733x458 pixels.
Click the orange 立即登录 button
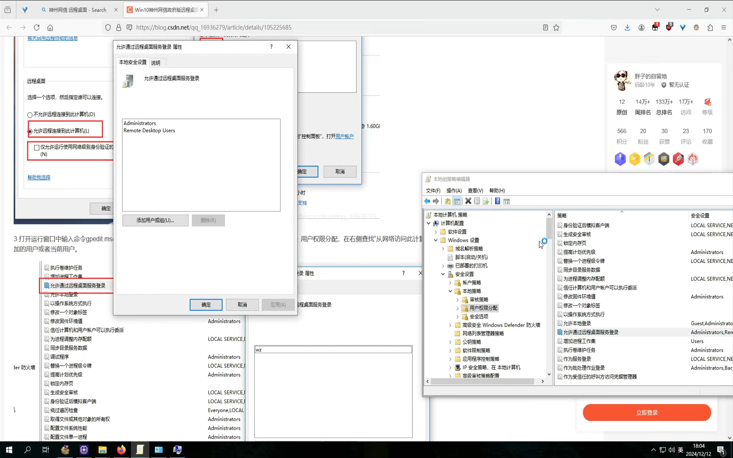tap(647, 412)
